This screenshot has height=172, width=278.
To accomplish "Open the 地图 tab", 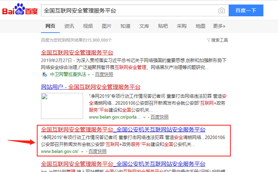I will (x=201, y=26).
